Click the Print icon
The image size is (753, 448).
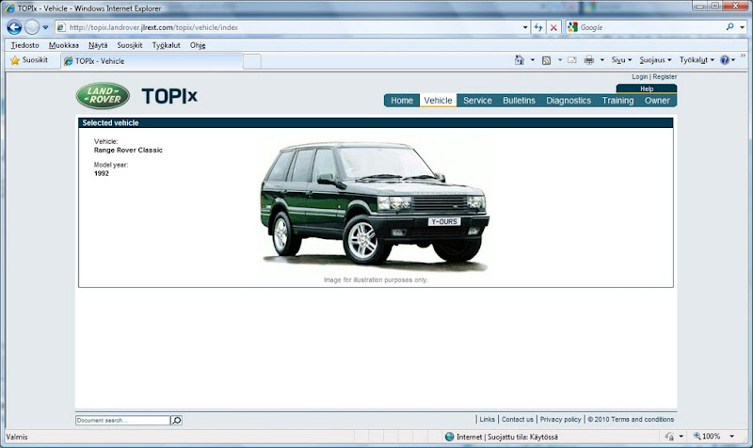point(589,60)
